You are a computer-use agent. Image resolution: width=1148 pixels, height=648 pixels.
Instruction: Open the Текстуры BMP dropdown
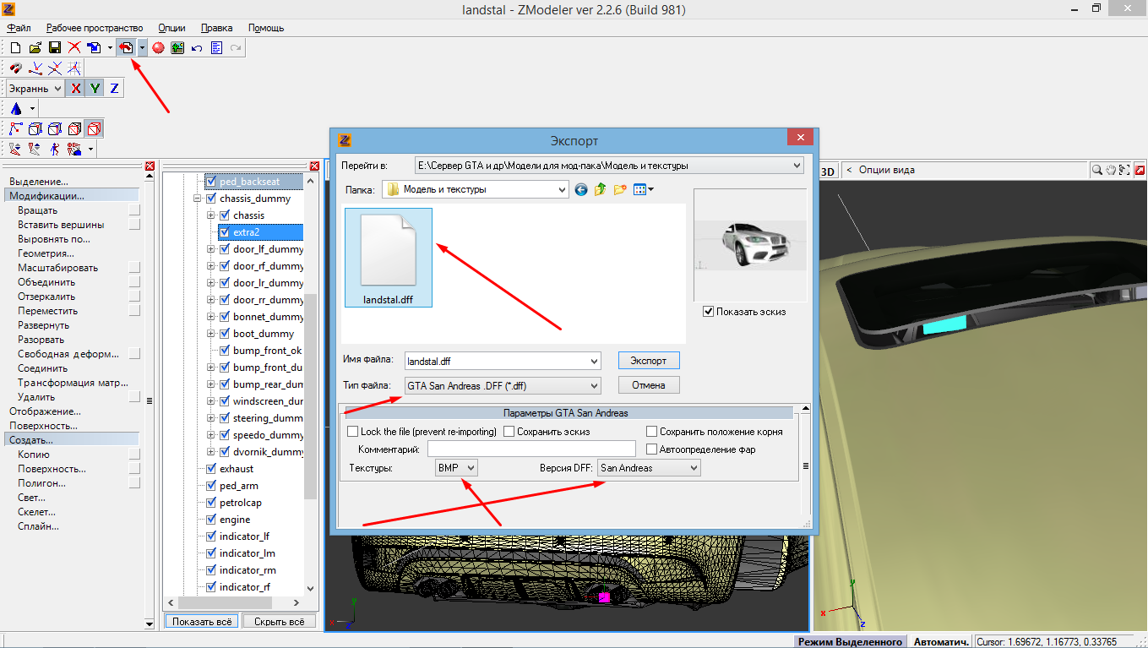(x=456, y=467)
